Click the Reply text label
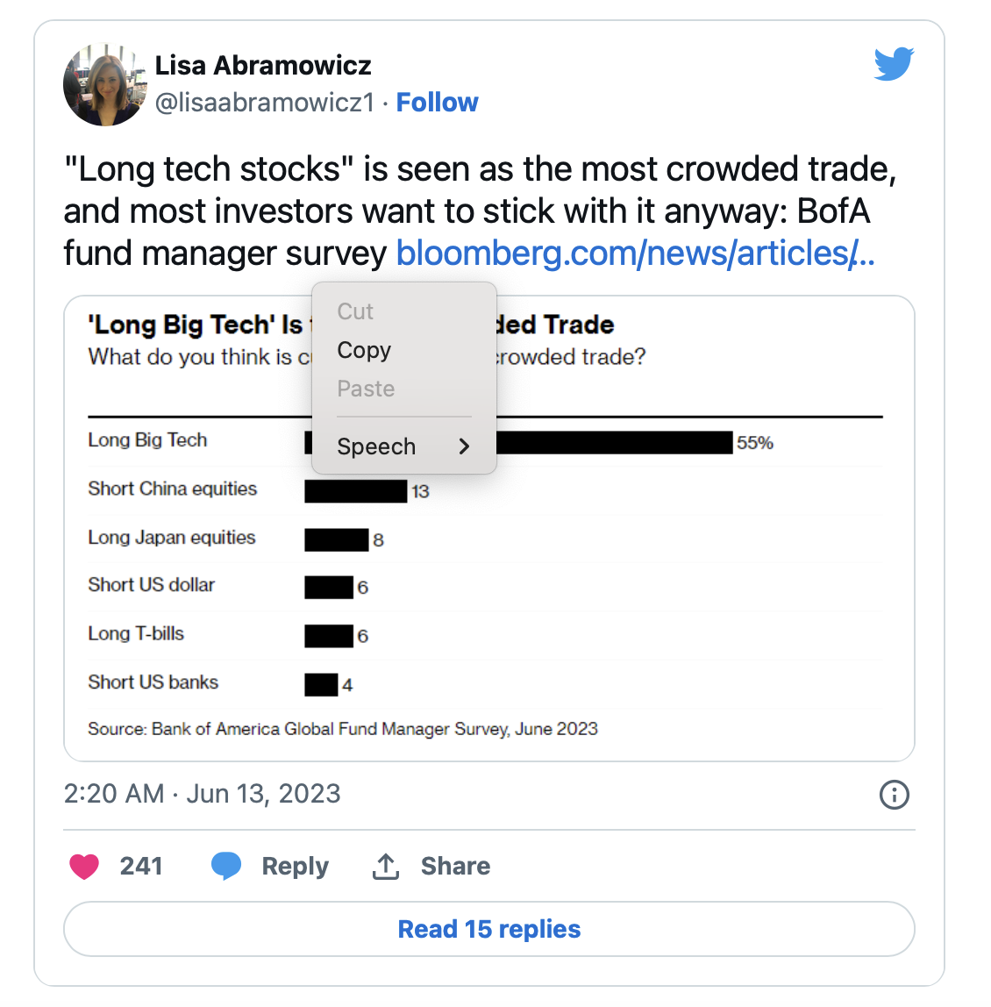 click(295, 867)
